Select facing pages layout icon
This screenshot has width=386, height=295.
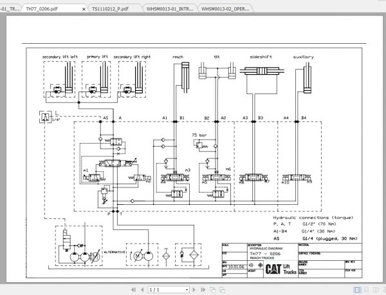point(376,290)
